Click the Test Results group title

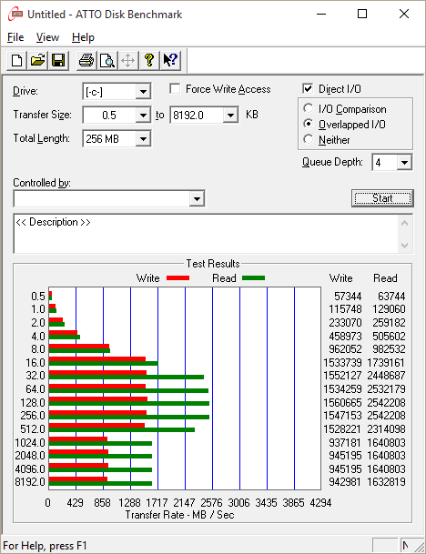coord(213,264)
